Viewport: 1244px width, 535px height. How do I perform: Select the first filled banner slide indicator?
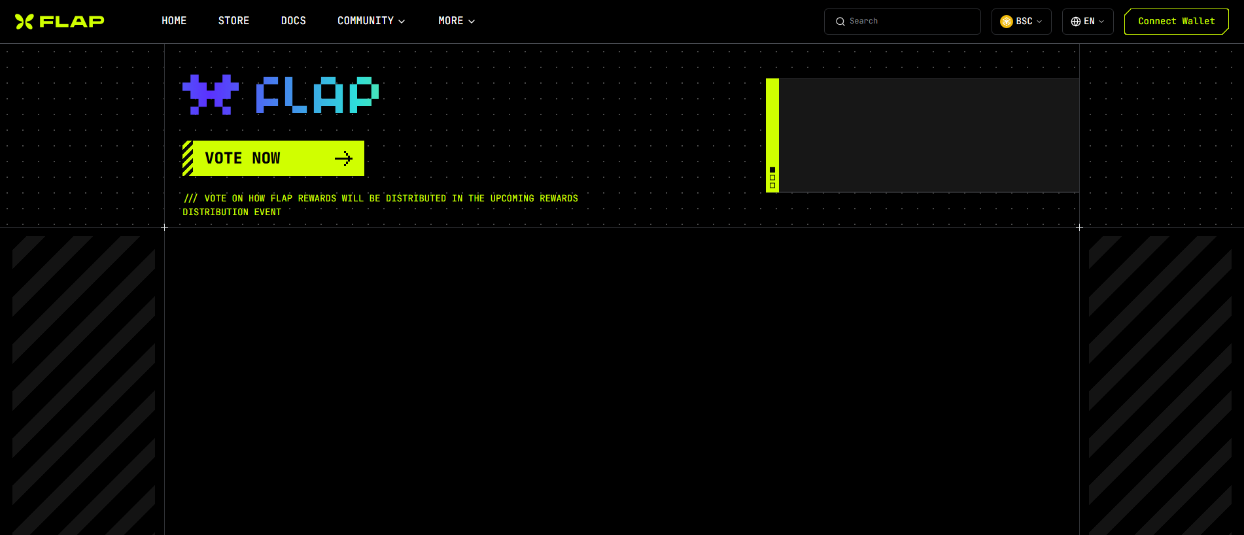click(x=772, y=170)
